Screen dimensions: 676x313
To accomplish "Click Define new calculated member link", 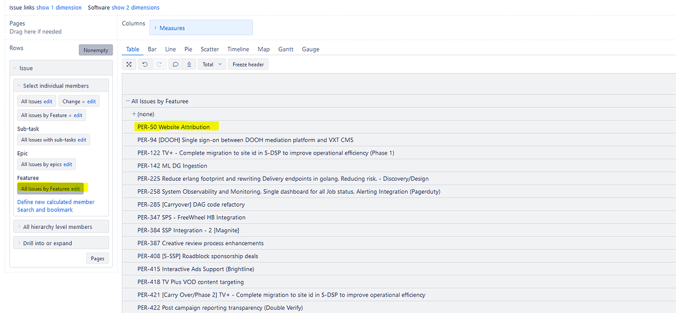I will pos(56,202).
